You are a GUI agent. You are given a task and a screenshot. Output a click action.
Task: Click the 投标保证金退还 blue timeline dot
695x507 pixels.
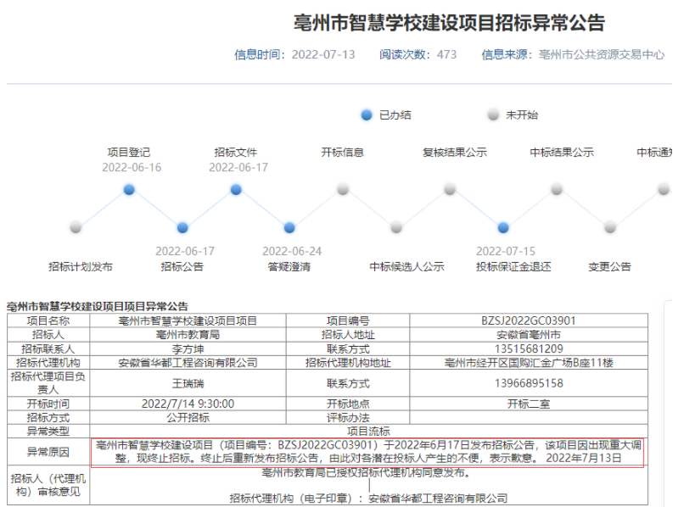click(503, 227)
